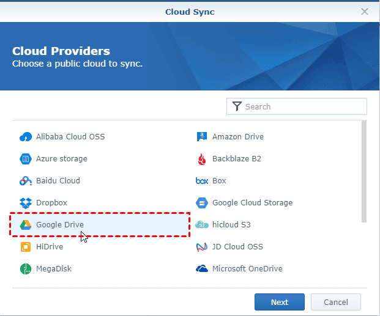Select the JD Cloud OSS provider
The width and height of the screenshot is (380, 316).
click(x=237, y=247)
